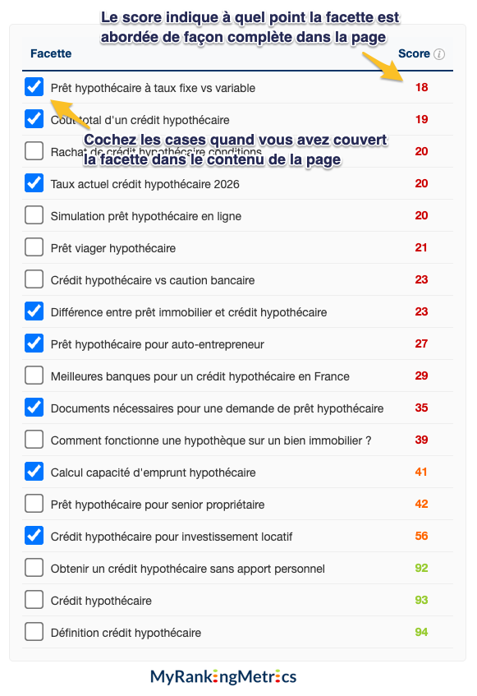The width and height of the screenshot is (477, 696).
Task: Uncheck Documents nécessaires pour une demande
Action: click(x=34, y=408)
